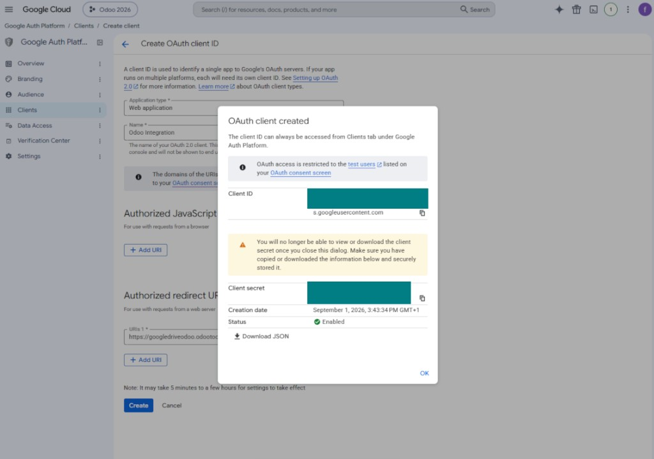Open OAuth consent screen link in dialog

(x=300, y=173)
